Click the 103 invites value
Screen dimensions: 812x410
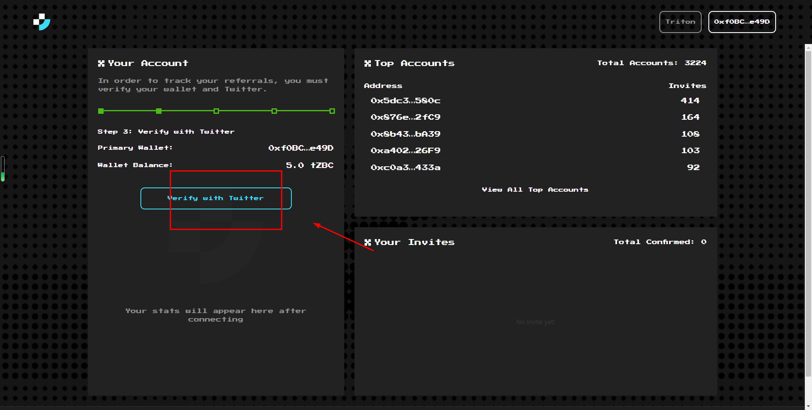(690, 151)
